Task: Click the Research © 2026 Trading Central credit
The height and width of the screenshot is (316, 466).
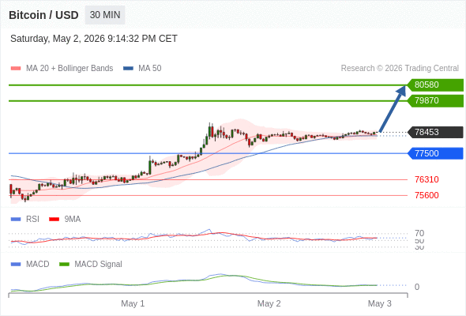Action: click(x=400, y=69)
